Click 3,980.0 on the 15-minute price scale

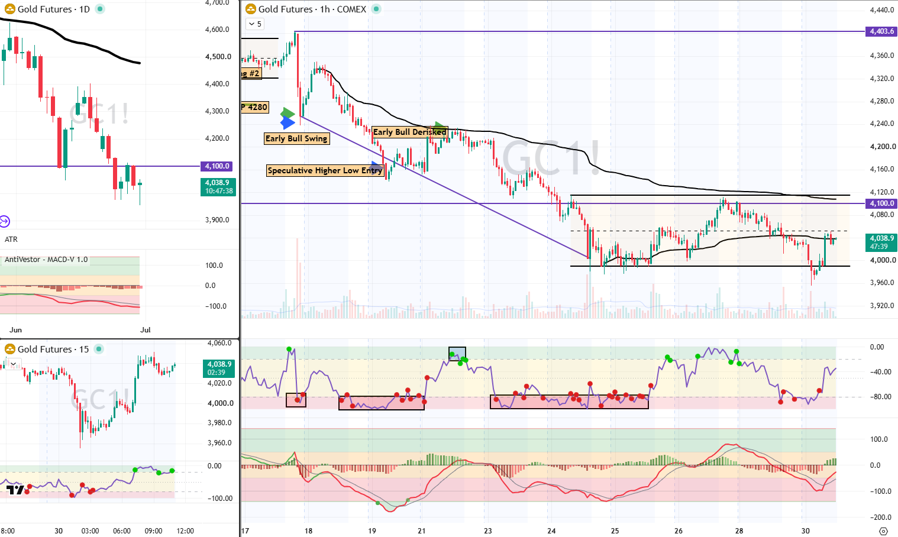219,423
